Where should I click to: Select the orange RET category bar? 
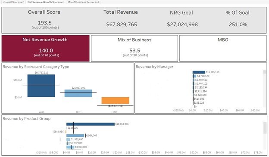(115, 101)
